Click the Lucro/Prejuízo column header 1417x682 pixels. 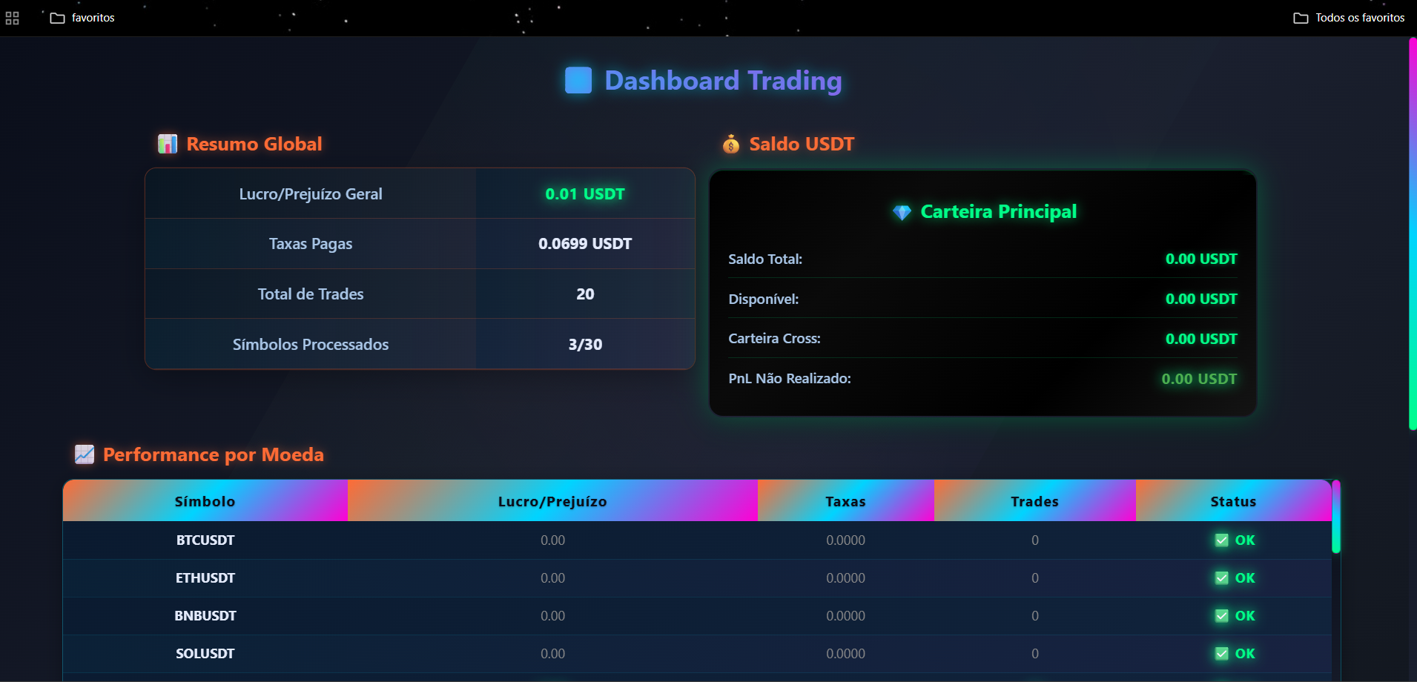click(552, 501)
